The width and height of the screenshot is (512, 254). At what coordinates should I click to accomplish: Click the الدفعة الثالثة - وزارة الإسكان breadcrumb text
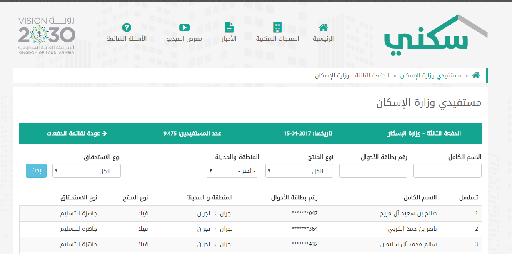tap(352, 75)
